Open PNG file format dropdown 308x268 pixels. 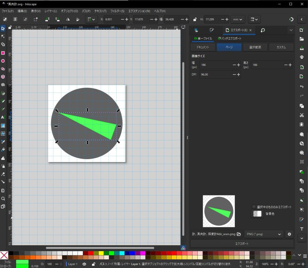(263, 234)
